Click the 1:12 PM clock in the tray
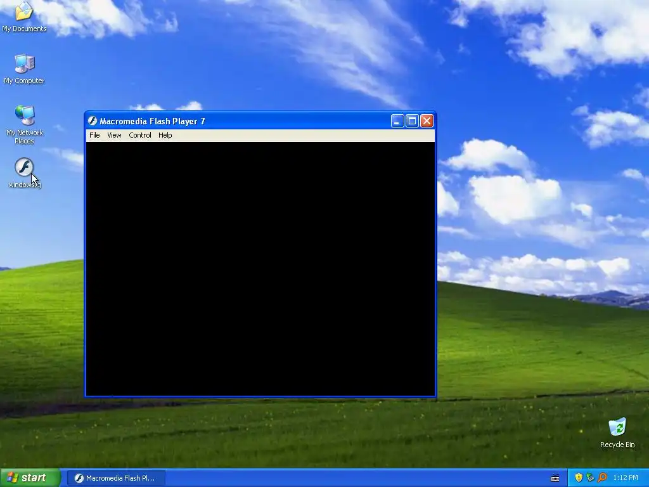Viewport: 649px width, 487px height. [x=626, y=477]
